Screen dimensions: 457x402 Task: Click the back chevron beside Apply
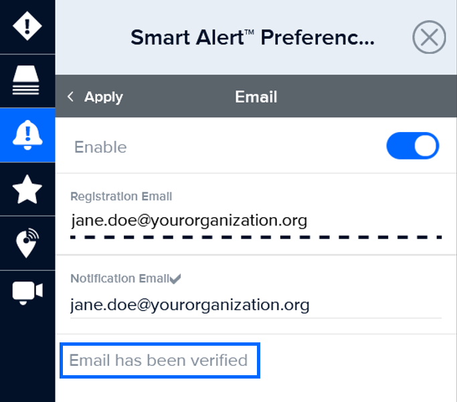(x=70, y=97)
